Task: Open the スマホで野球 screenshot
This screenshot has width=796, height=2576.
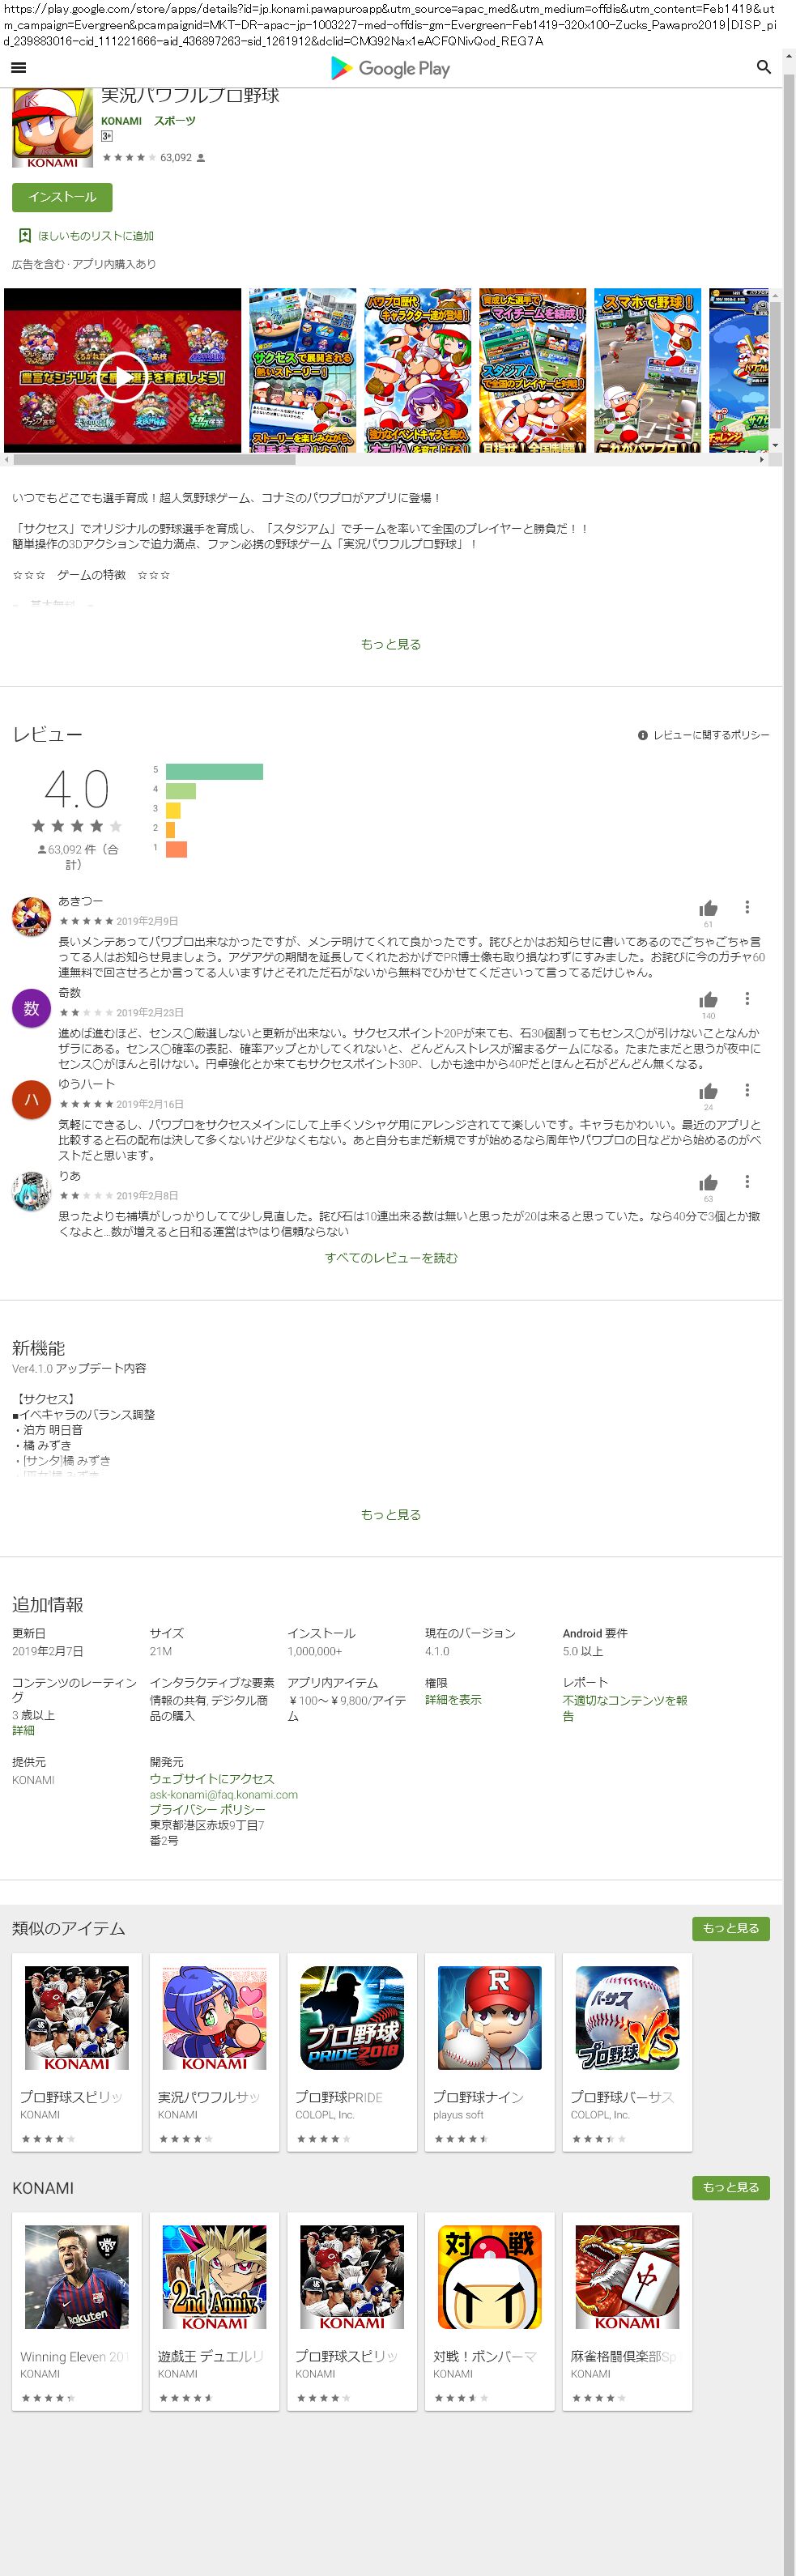Action: click(647, 370)
